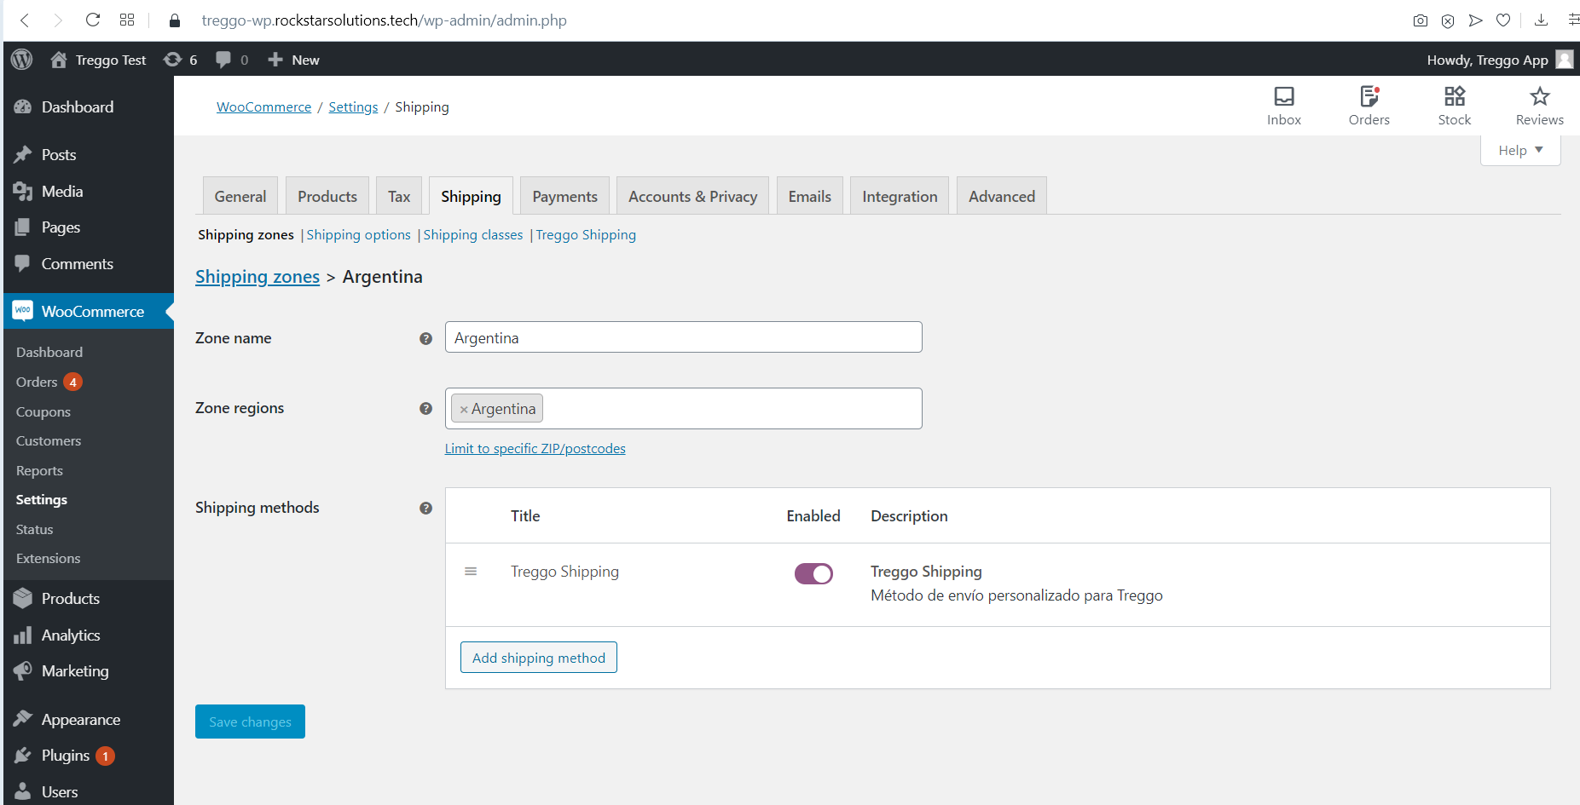This screenshot has width=1580, height=805.
Task: Click browser heart bookmark icon
Action: [1504, 20]
